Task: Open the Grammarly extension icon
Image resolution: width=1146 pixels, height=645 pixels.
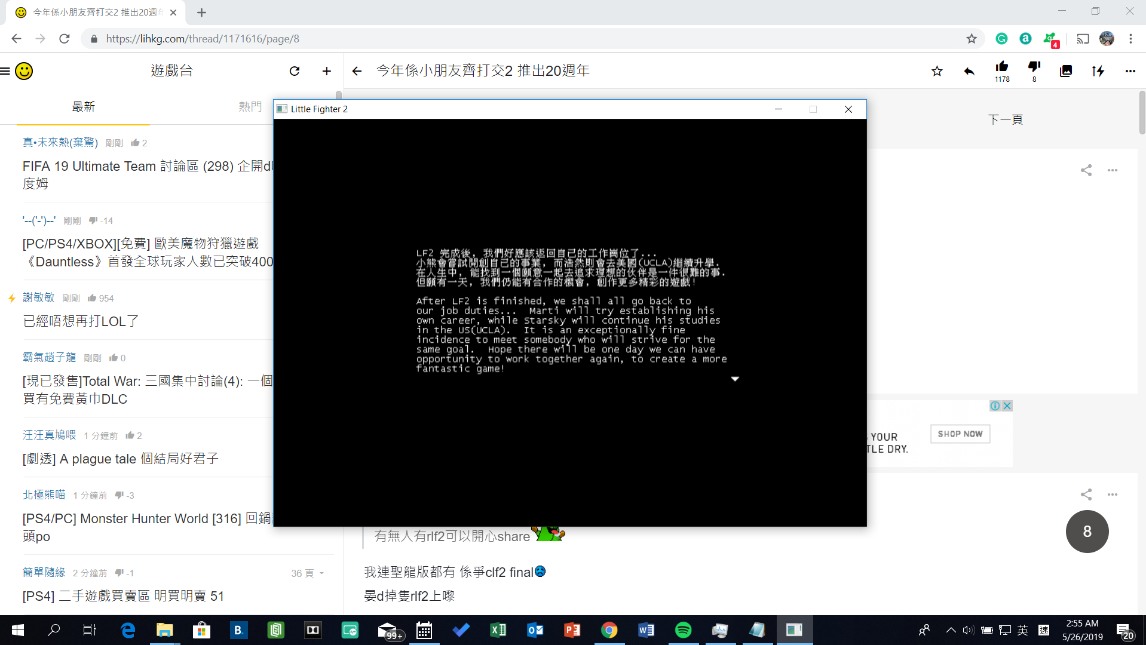Action: (1002, 39)
